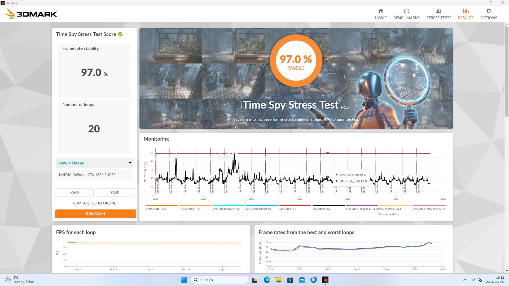
Task: Click the 3DMark logo icon
Action: click(31, 14)
